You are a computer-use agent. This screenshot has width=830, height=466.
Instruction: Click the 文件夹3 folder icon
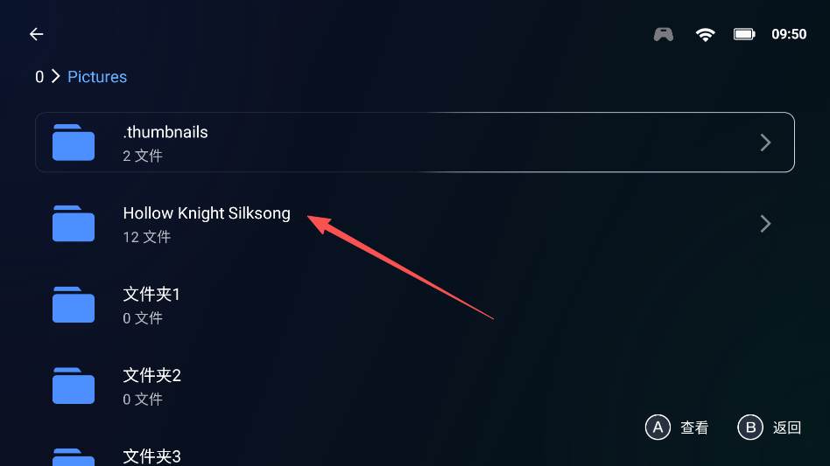74,456
